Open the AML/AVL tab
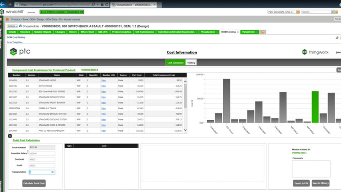The image size is (341, 192). pos(103,32)
